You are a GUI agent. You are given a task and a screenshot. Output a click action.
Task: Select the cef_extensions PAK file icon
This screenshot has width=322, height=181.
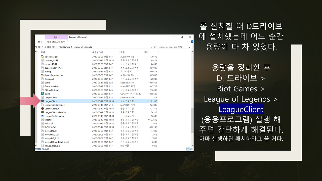pos(43,57)
